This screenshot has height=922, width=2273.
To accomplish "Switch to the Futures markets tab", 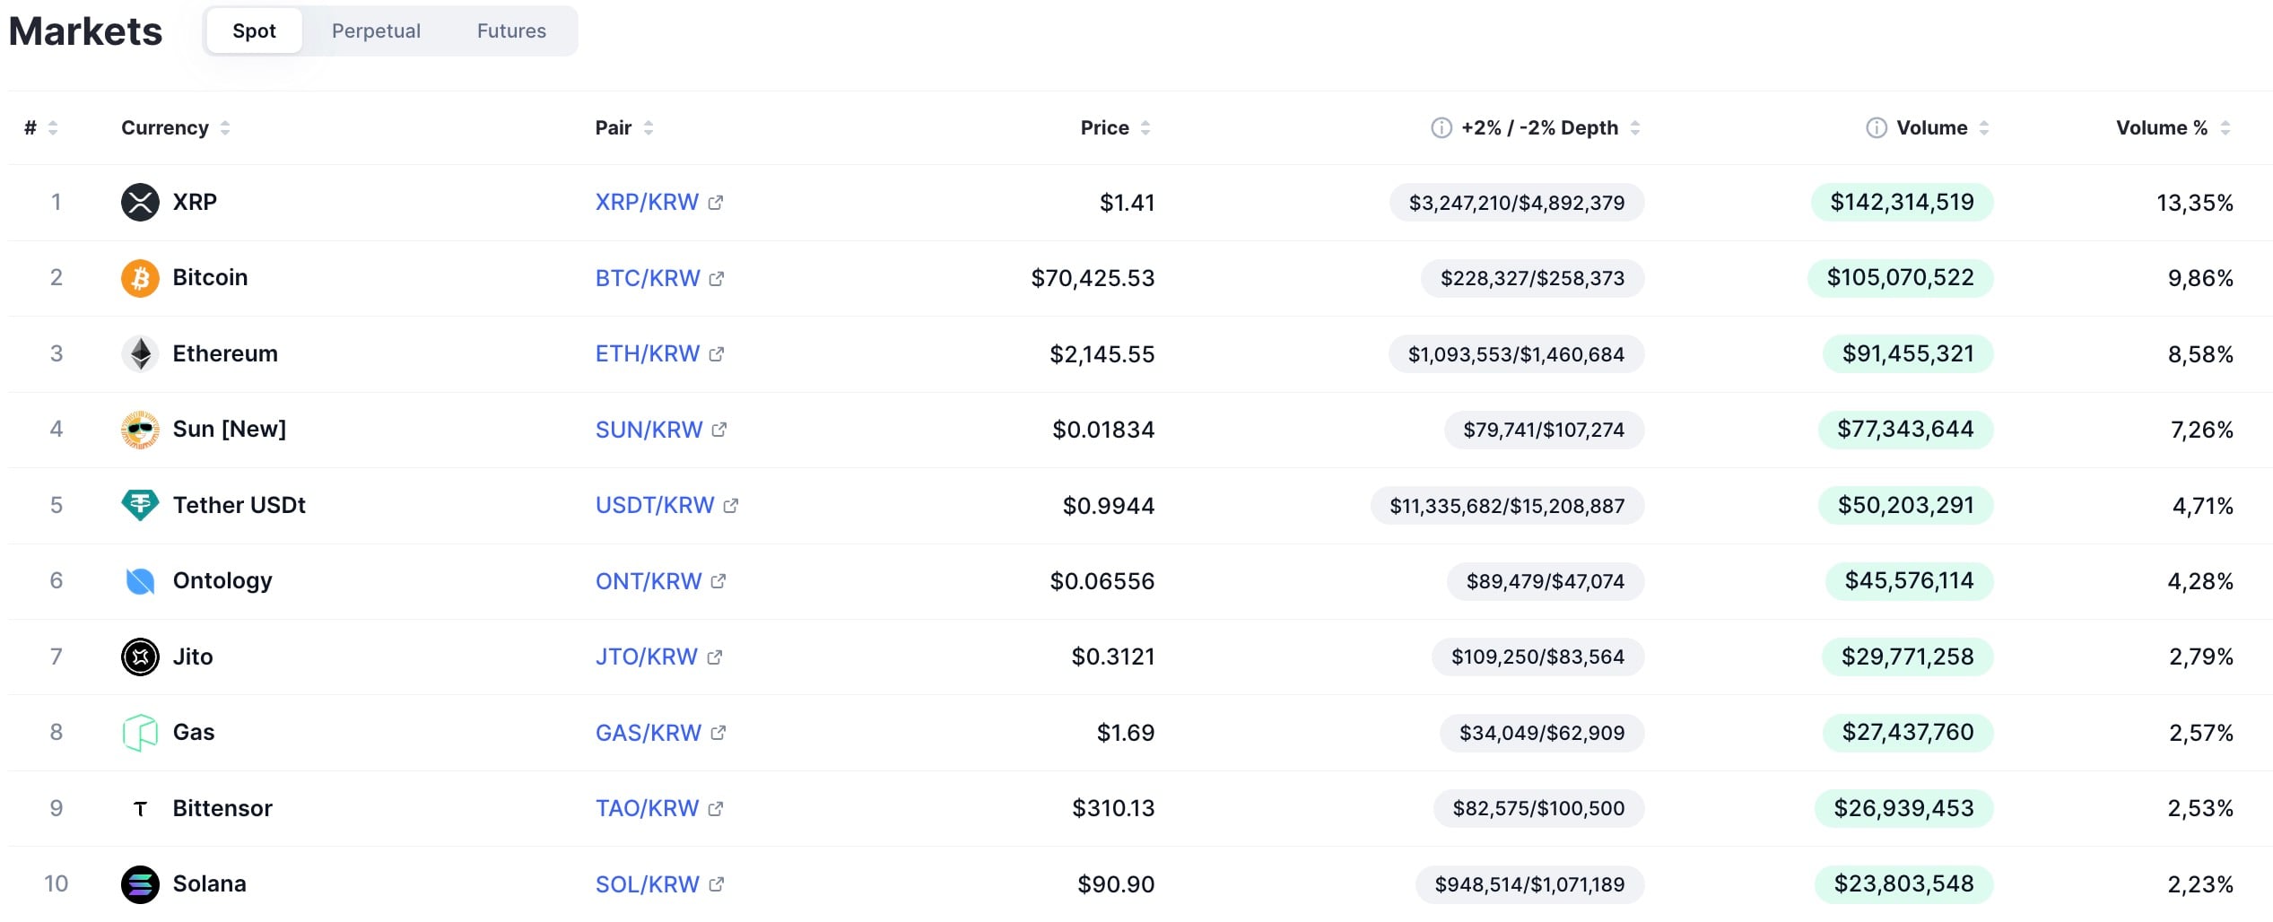I will (511, 31).
